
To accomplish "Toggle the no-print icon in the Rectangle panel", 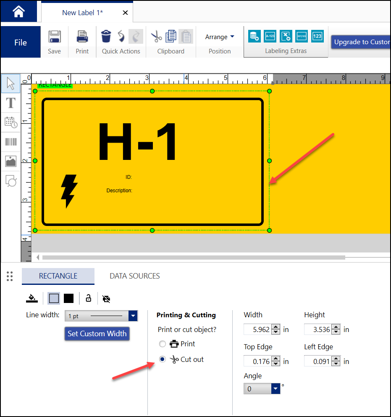I will [106, 298].
